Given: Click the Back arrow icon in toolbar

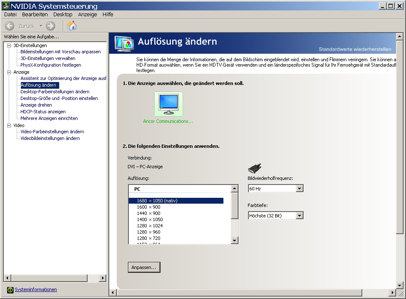Looking at the screenshot, I should coord(10,26).
